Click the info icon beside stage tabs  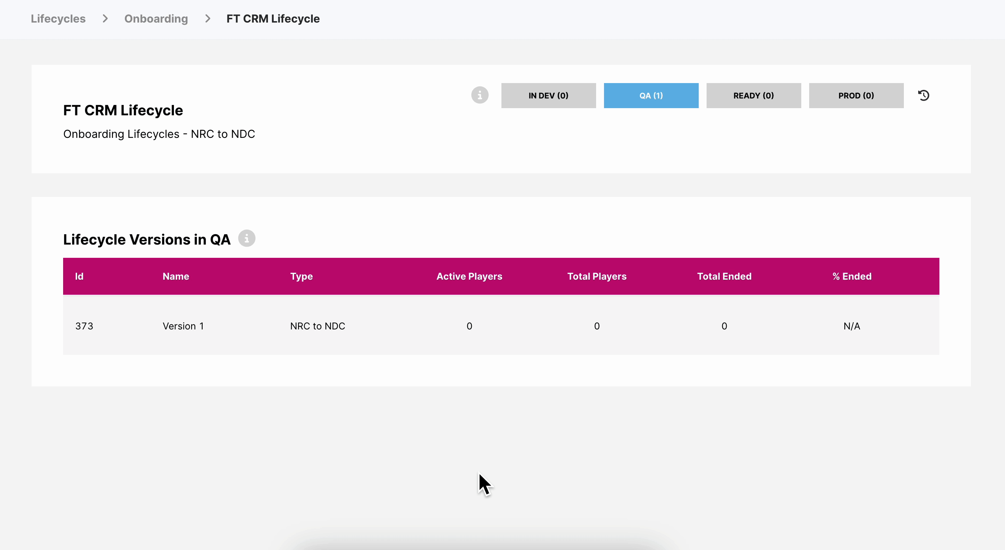[x=480, y=95]
